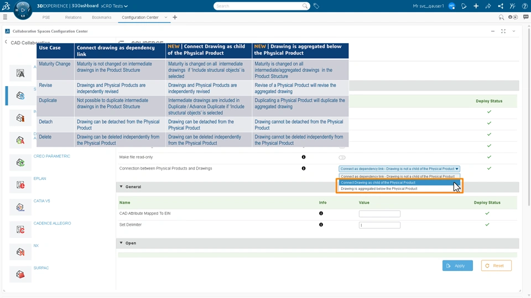Open the tag icon beside search

[316, 6]
